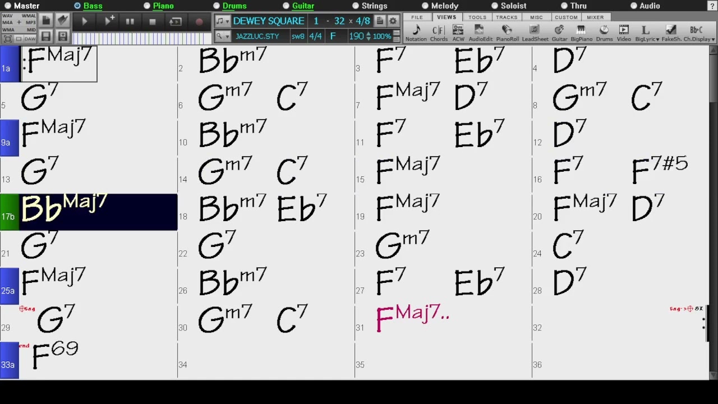
Task: Switch to the MISC tab
Action: pos(536,17)
